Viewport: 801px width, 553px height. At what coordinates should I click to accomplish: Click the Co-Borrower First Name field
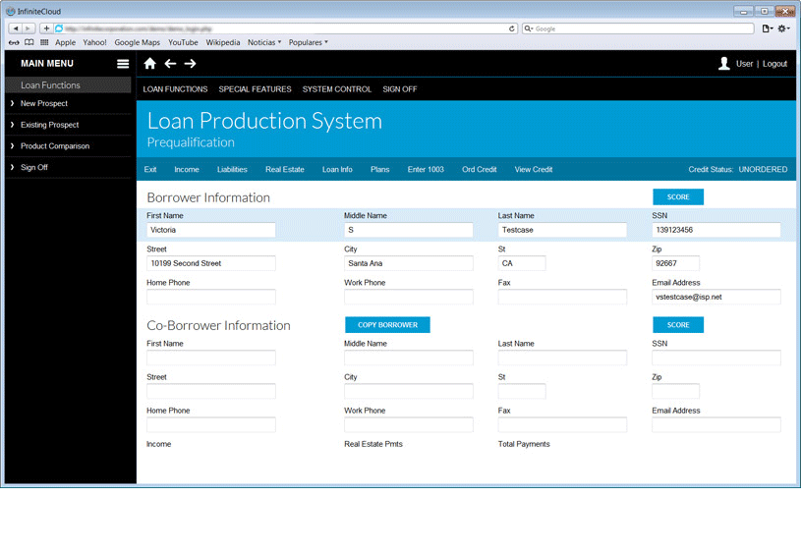pyautogui.click(x=211, y=359)
